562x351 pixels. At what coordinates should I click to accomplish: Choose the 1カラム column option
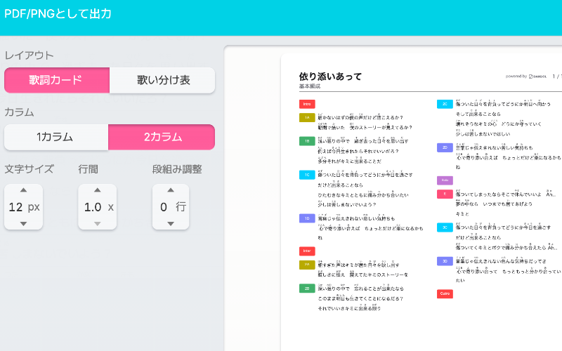(56, 137)
